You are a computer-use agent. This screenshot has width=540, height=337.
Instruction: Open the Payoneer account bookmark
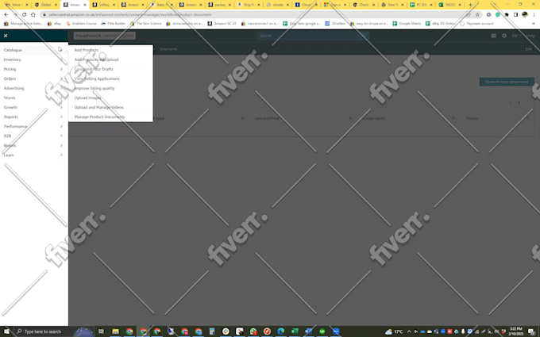[477, 24]
